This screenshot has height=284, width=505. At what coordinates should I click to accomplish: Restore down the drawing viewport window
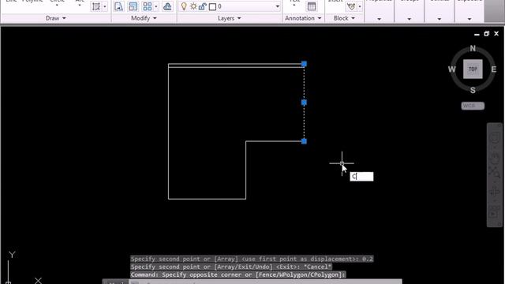click(x=487, y=33)
